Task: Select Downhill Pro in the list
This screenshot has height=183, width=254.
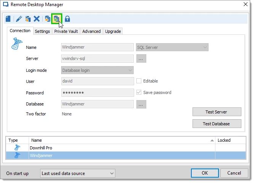Action: click(x=126, y=148)
